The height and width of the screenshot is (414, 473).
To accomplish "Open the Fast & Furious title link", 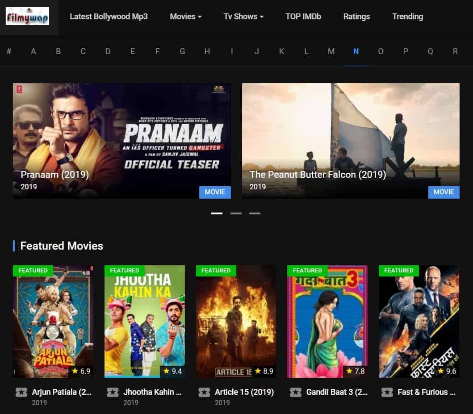I will 427,392.
